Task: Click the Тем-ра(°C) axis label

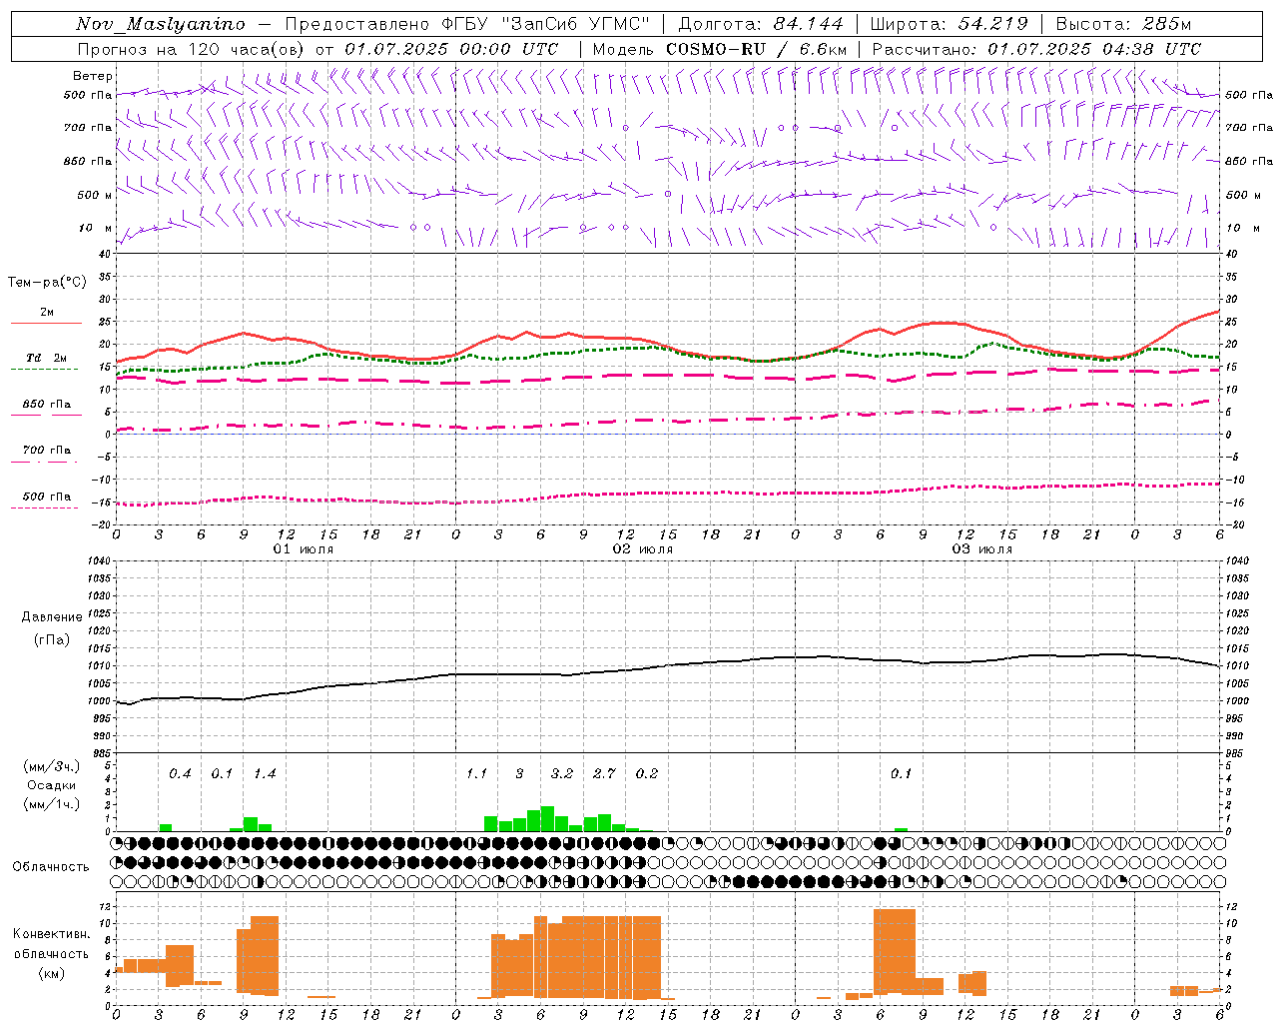Action: point(47,283)
